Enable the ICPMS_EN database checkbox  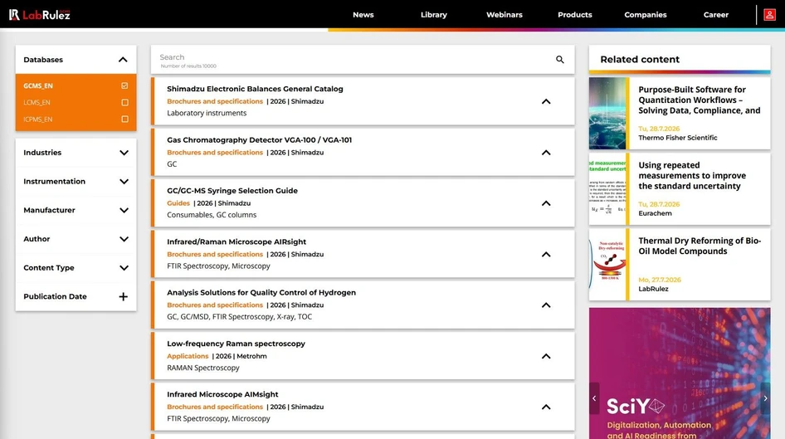pyautogui.click(x=124, y=120)
